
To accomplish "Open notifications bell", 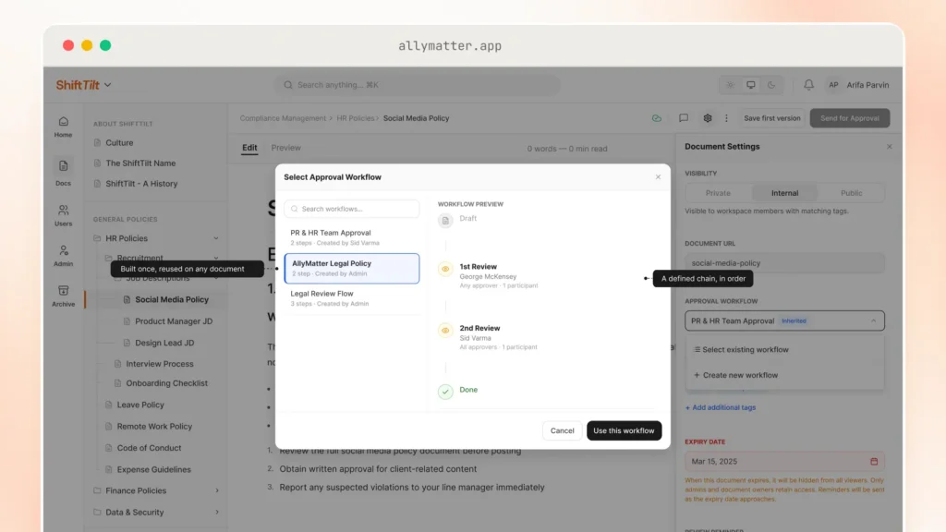I will tap(808, 85).
